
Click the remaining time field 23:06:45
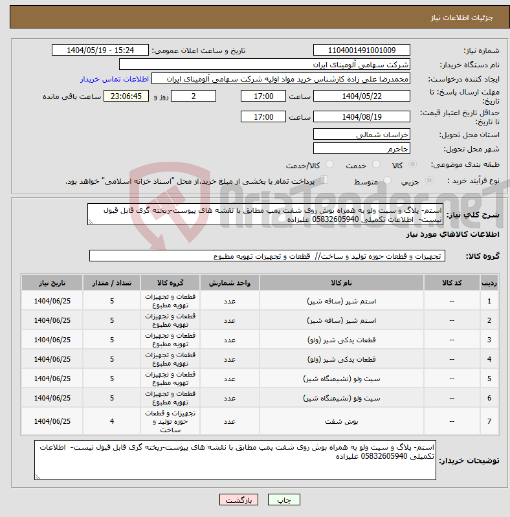tap(126, 96)
